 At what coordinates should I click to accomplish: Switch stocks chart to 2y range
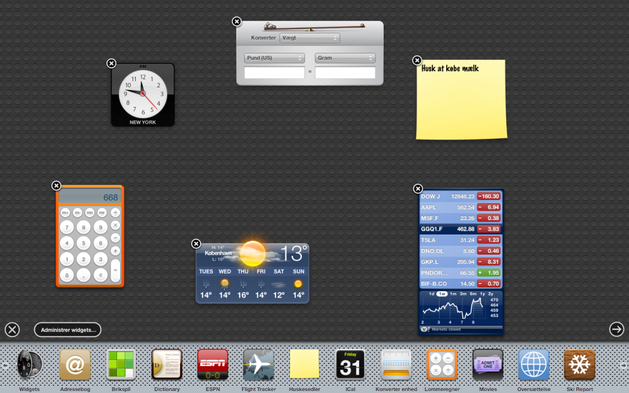491,294
